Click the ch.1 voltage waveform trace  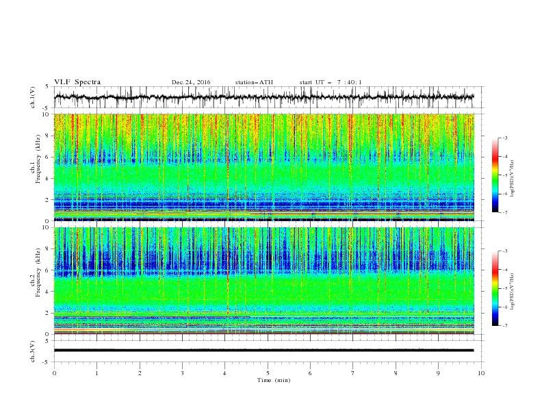[263, 97]
